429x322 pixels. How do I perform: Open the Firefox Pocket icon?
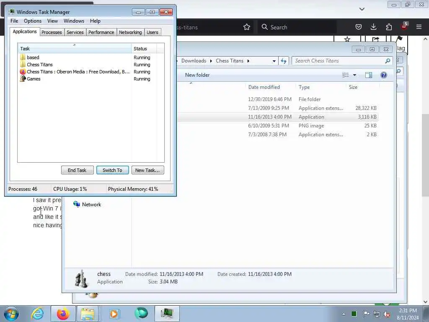359,27
